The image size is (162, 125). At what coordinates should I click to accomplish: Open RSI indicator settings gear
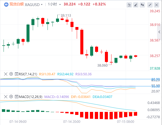pyautogui.click(x=11, y=74)
